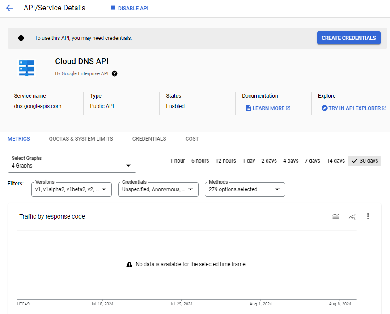This screenshot has width=390, height=314.
Task: Click the Disable API button text
Action: click(x=133, y=8)
